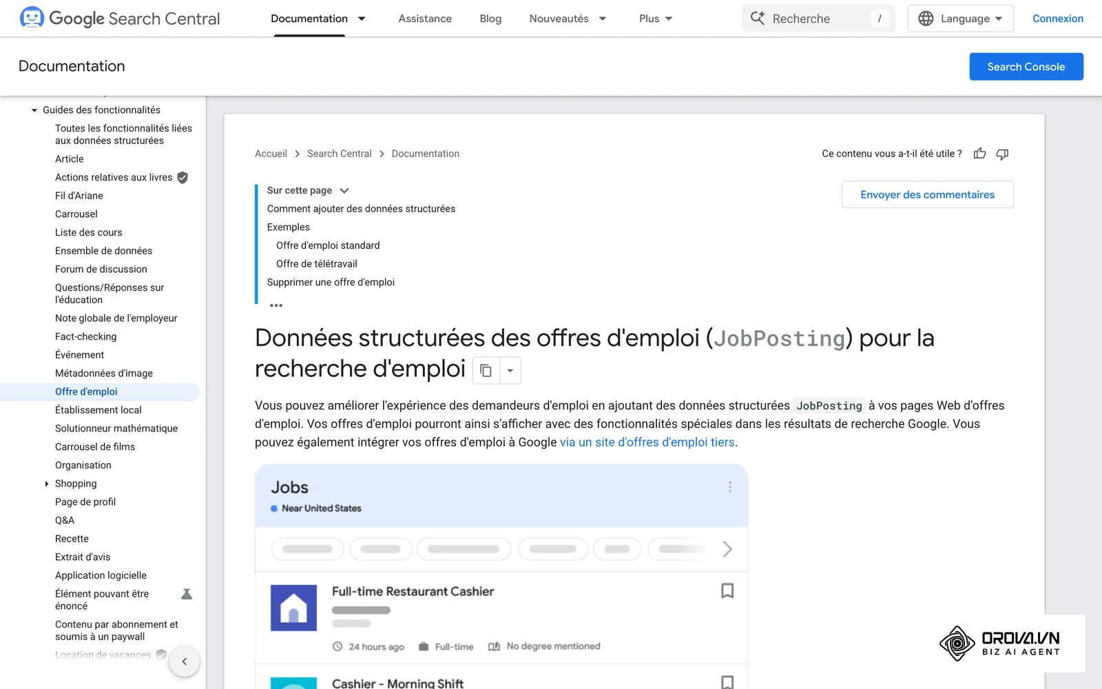Open the Language dropdown
Viewport: 1102px width, 689px height.
tap(960, 19)
